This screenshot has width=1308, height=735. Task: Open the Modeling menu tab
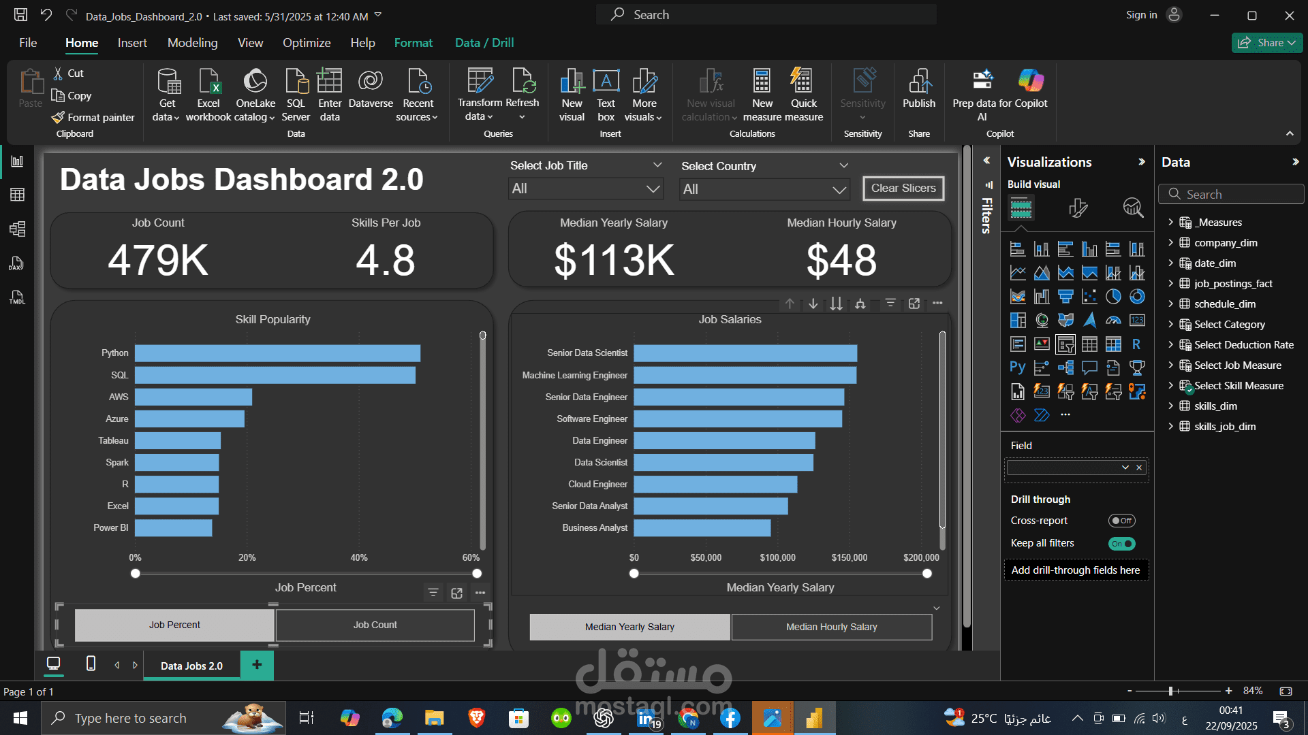192,42
